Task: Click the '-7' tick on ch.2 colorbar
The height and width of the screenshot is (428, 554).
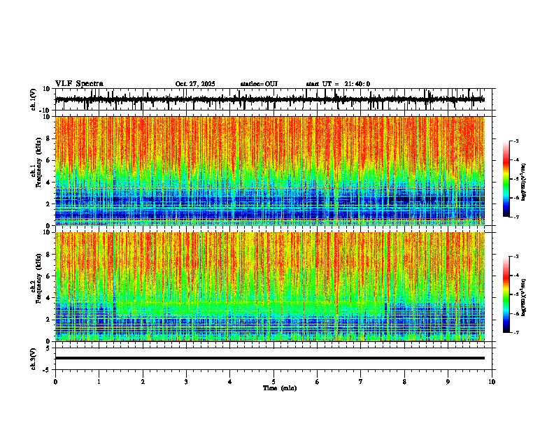Action: 516,333
